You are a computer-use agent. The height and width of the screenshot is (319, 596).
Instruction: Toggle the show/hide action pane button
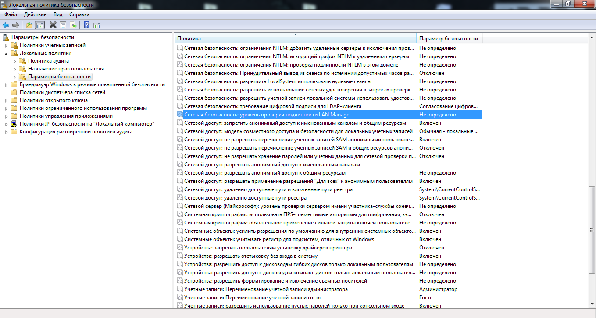(x=97, y=25)
